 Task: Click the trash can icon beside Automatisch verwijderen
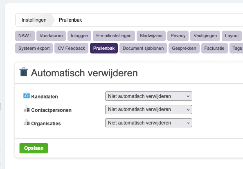[24, 72]
